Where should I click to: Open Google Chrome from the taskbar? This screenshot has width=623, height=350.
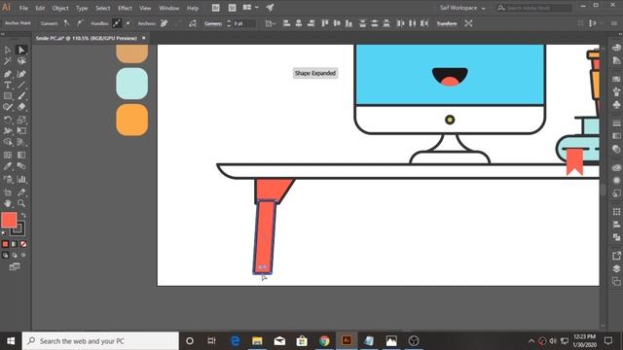pyautogui.click(x=324, y=341)
